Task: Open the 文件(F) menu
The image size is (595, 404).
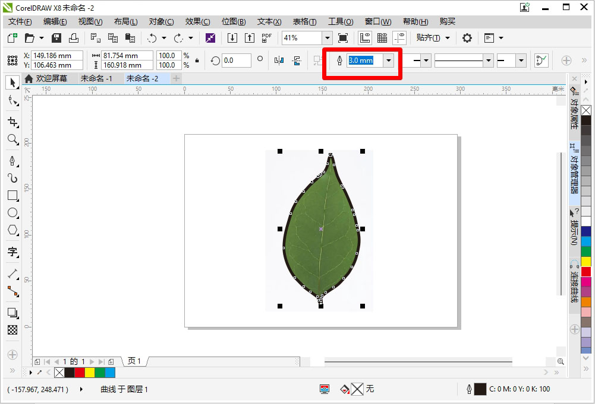Action: pyautogui.click(x=20, y=21)
